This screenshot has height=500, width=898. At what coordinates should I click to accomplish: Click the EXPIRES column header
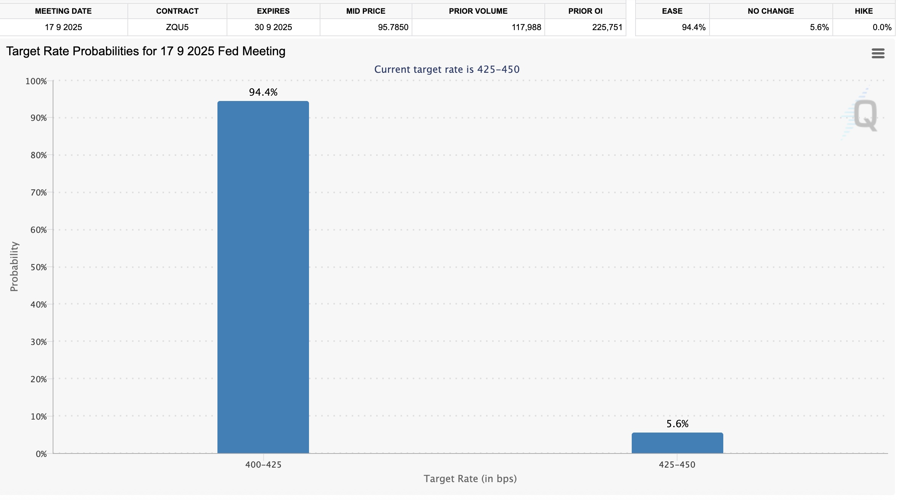(273, 11)
